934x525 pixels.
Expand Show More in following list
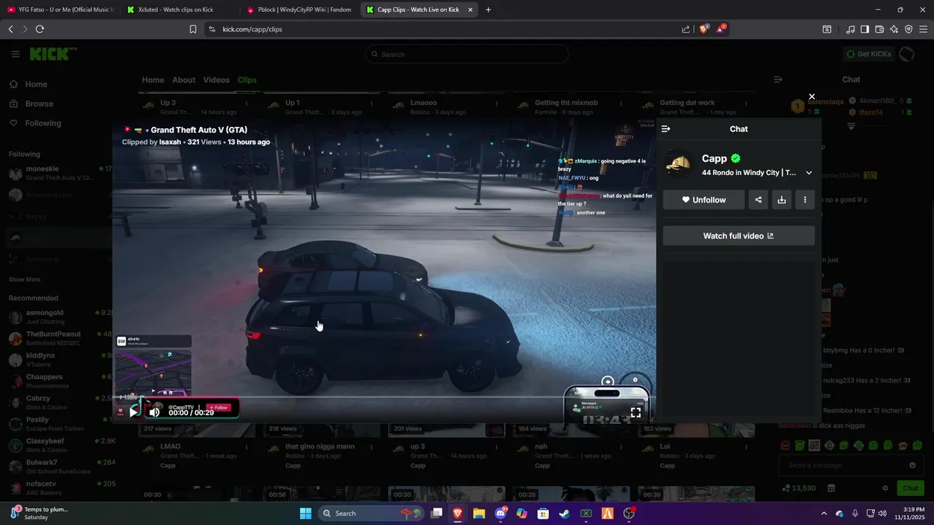point(24,279)
